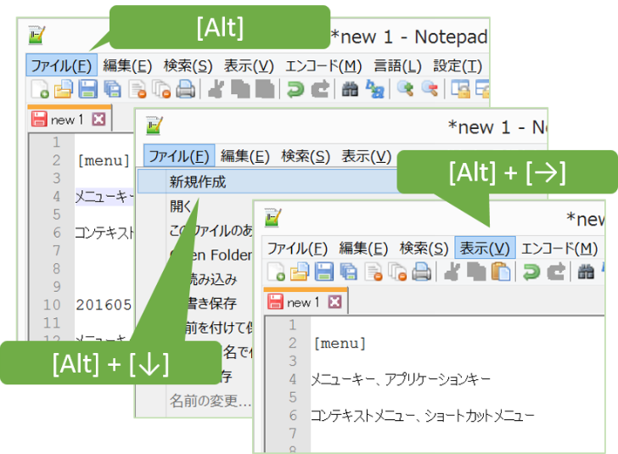Open the 編集(E) menu in the front window
The width and height of the screenshot is (618, 454).
pos(363,249)
